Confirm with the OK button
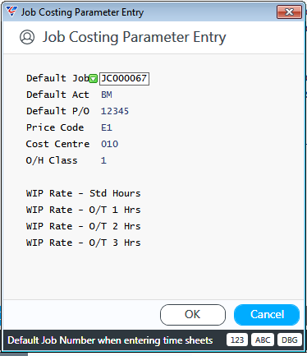307x356 pixels. (x=193, y=315)
